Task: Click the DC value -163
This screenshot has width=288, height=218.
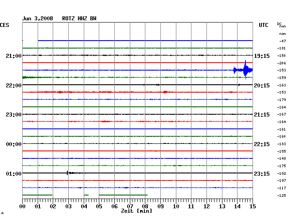Action: pyautogui.click(x=281, y=85)
